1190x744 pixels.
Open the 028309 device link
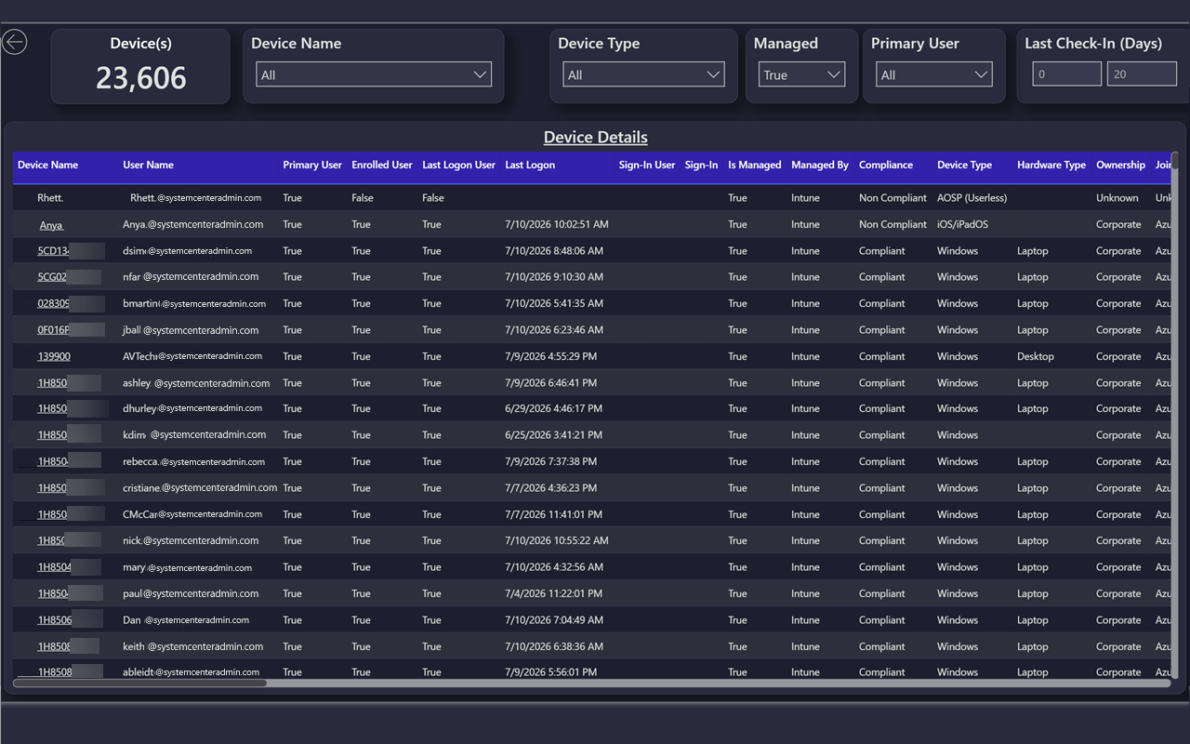[x=54, y=303]
